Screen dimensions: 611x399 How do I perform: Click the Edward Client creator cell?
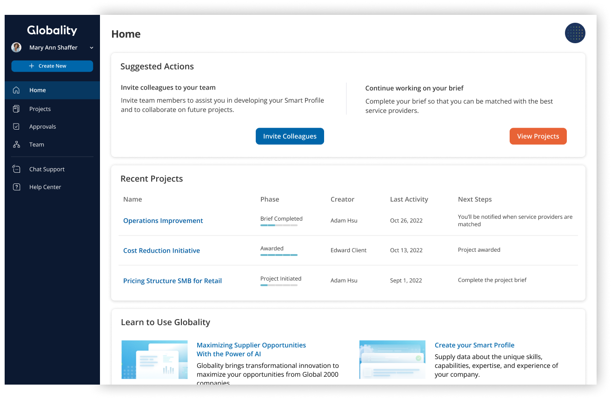point(349,250)
